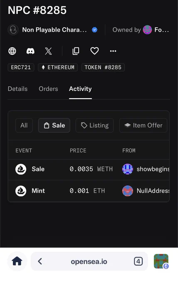Image resolution: width=178 pixels, height=283 pixels.
Task: Click the collection avatar icon
Action: pos(13,30)
